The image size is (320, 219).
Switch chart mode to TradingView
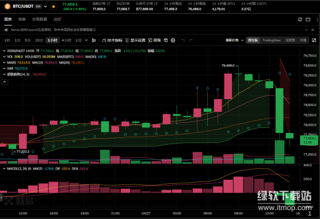(271, 40)
